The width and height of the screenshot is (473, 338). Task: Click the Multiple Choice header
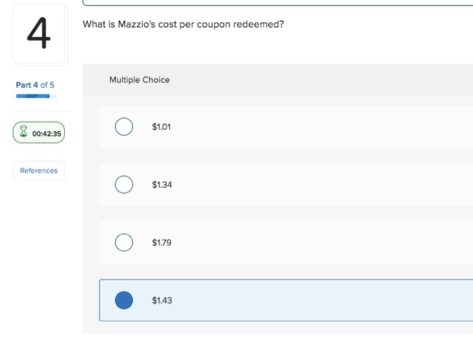tap(139, 80)
